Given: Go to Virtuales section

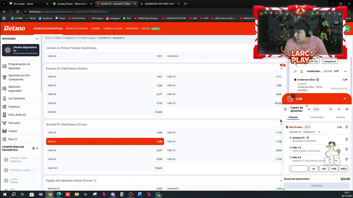Looking at the screenshot, I should tap(132, 29).
